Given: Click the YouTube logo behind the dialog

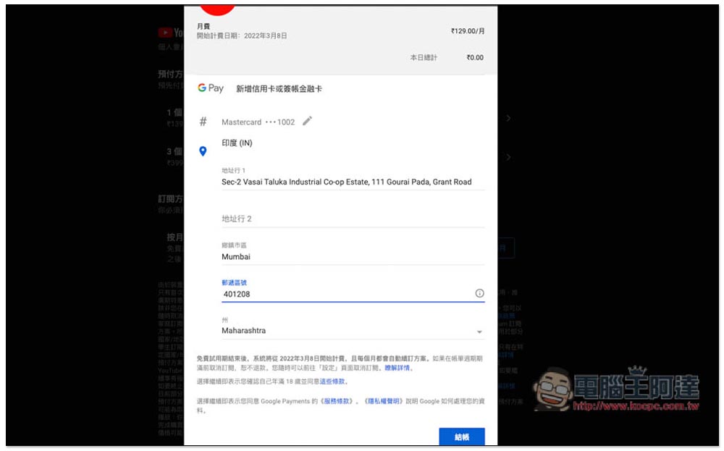Looking at the screenshot, I should [171, 33].
